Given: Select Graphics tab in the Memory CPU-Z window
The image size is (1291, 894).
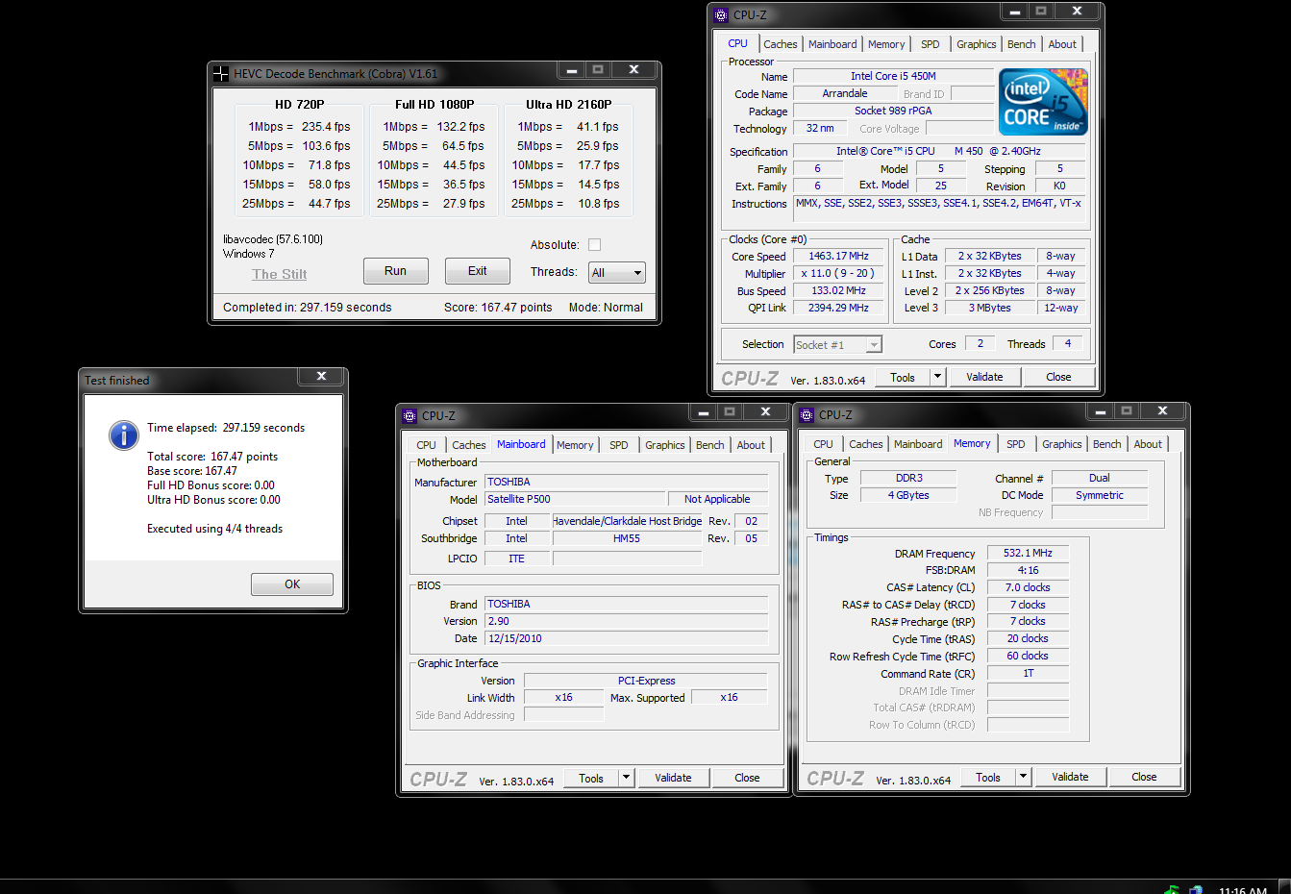Looking at the screenshot, I should pyautogui.click(x=1062, y=444).
